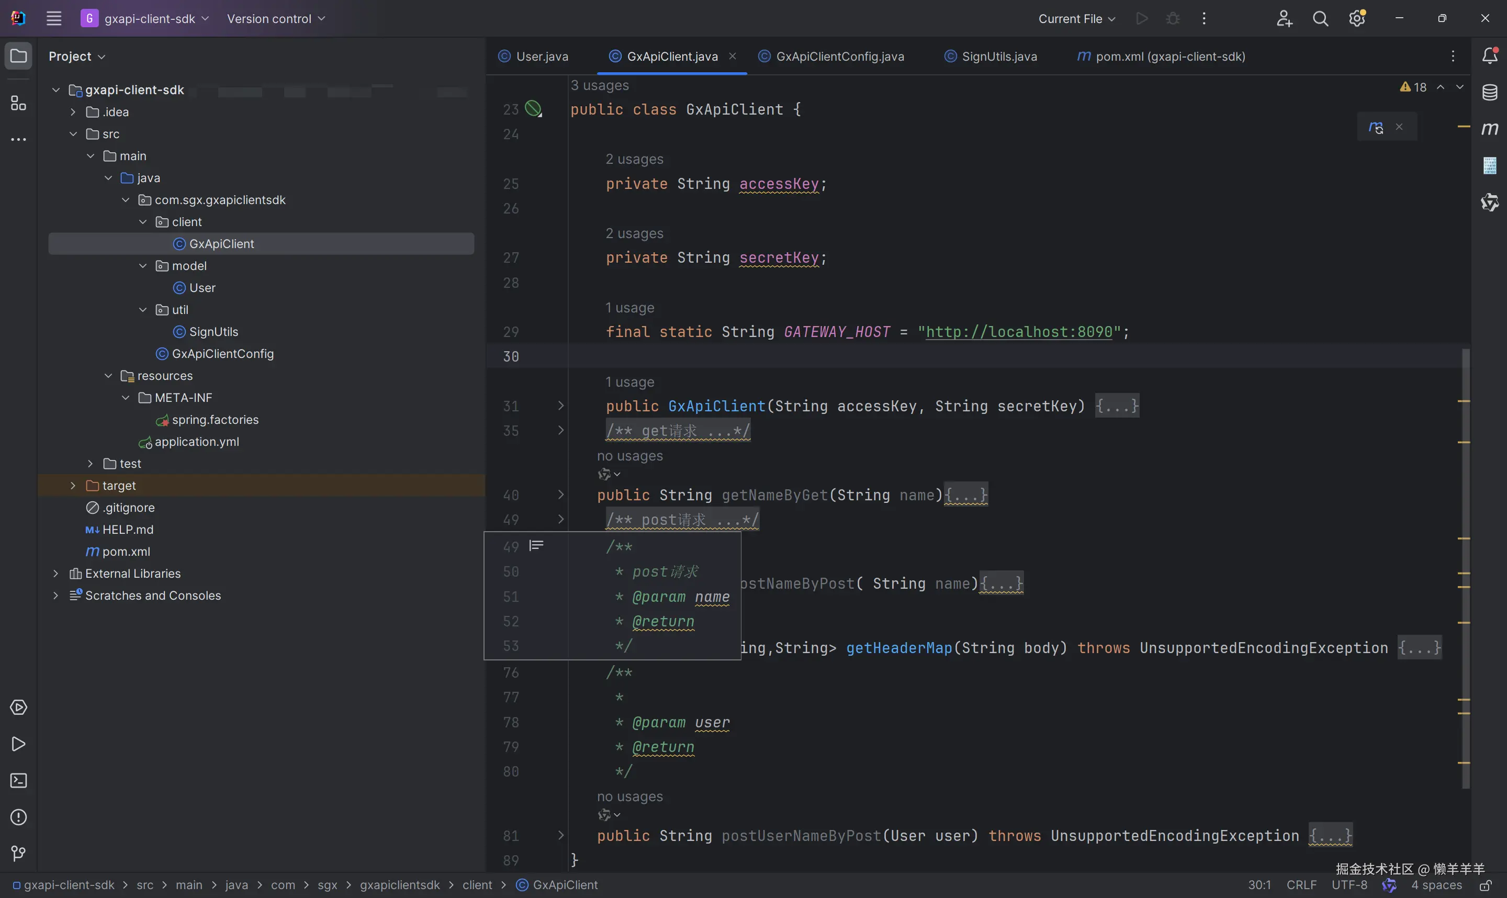
Task: Select application.yml in project tree
Action: [197, 442]
